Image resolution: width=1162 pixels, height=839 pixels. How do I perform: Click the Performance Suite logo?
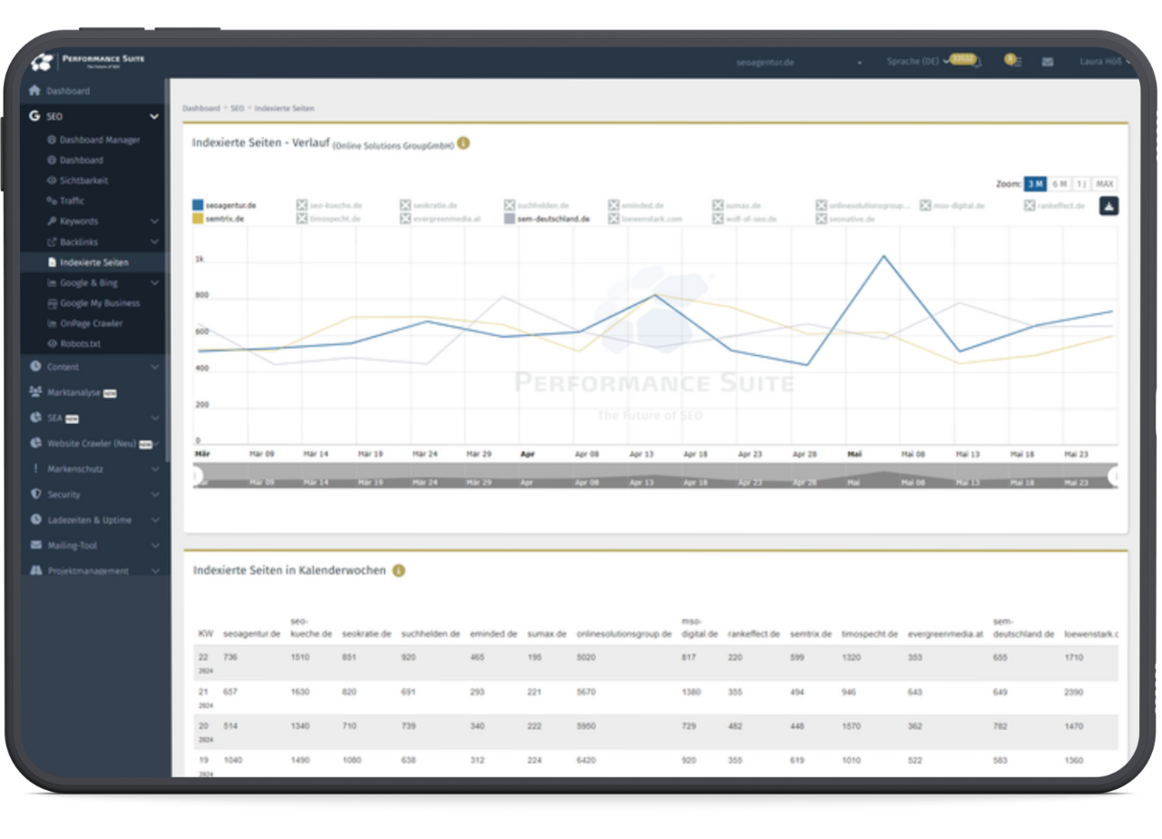(88, 61)
